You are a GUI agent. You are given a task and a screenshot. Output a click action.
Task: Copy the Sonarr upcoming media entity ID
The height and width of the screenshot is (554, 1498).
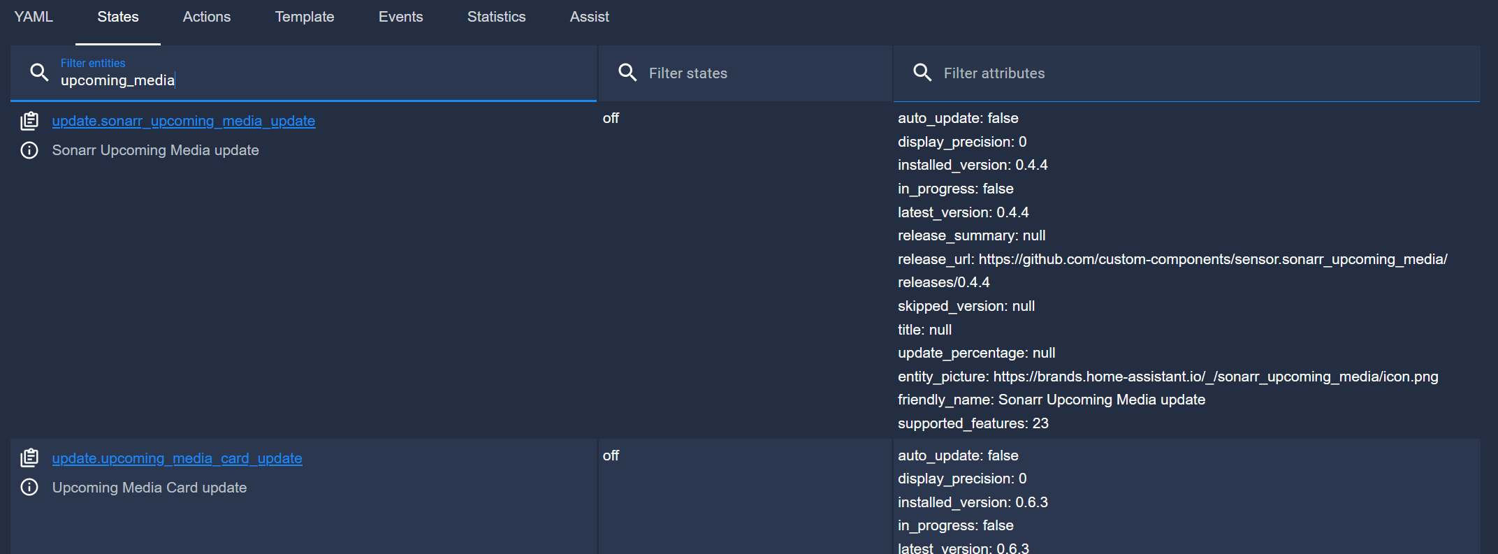coord(29,121)
